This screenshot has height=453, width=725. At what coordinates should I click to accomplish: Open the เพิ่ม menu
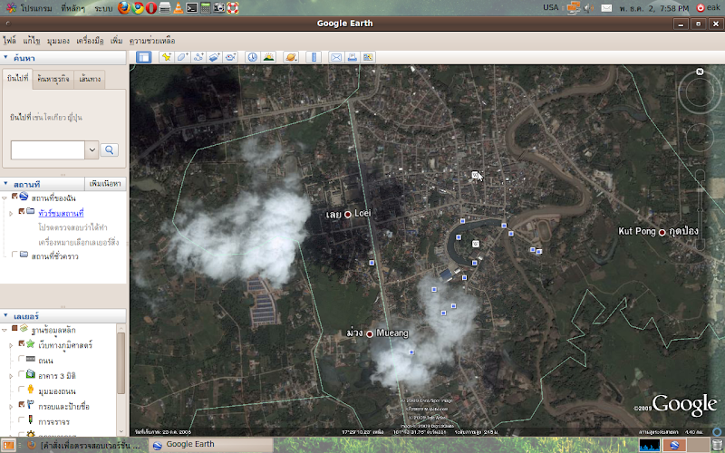point(117,41)
